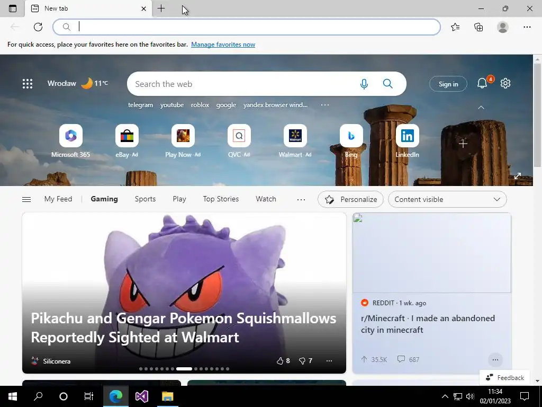Open the Favorites star menu

[x=455, y=27]
